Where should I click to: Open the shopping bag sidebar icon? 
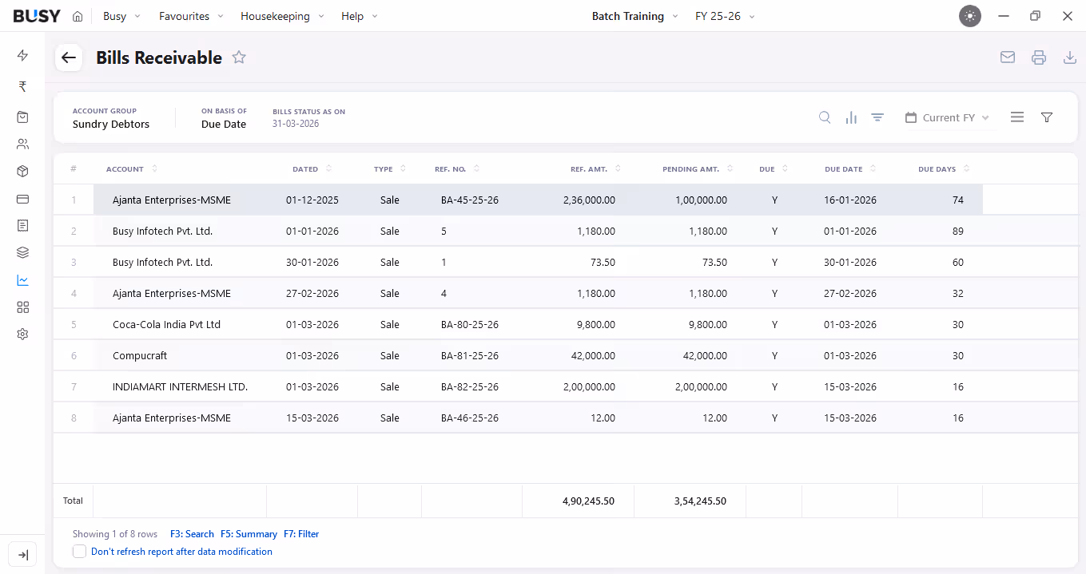(22, 117)
